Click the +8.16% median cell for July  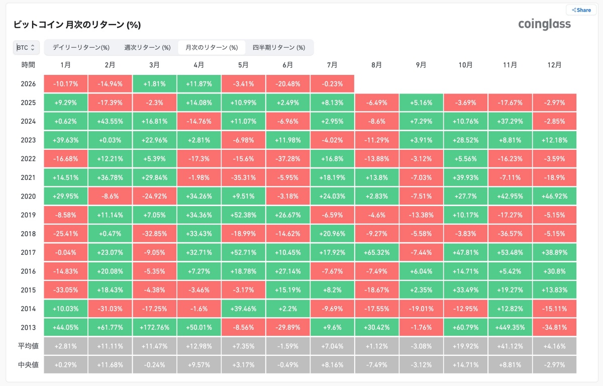[332, 364]
